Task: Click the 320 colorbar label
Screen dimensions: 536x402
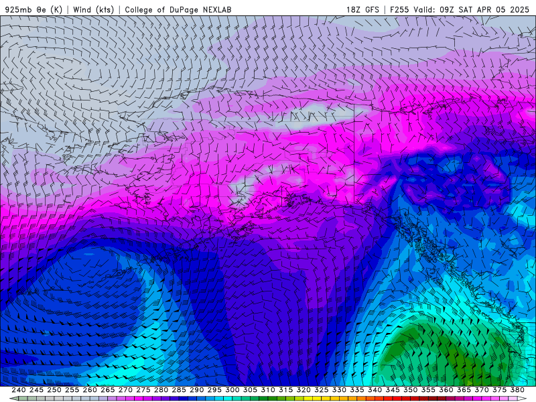Action: pyautogui.click(x=304, y=390)
